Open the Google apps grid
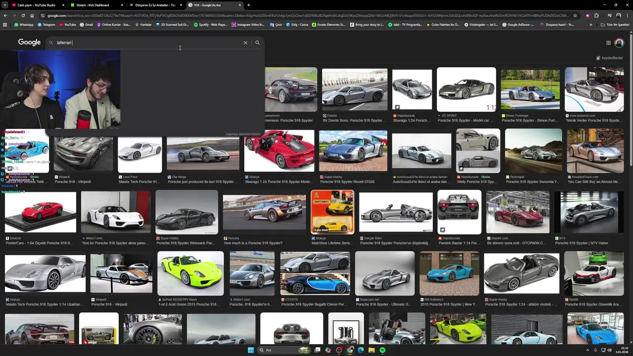This screenshot has width=633, height=356. (608, 43)
